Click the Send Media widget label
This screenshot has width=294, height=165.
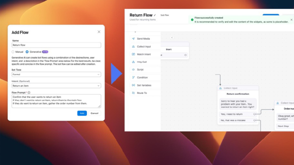[x=144, y=39]
